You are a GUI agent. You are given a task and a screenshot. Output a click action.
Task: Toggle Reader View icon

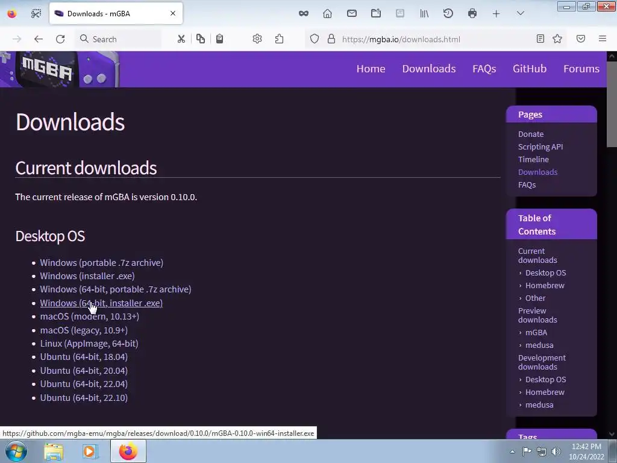coord(540,39)
